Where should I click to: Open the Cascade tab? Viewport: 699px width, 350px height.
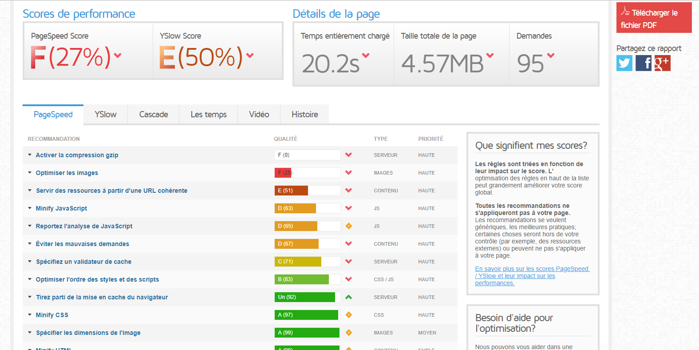154,115
